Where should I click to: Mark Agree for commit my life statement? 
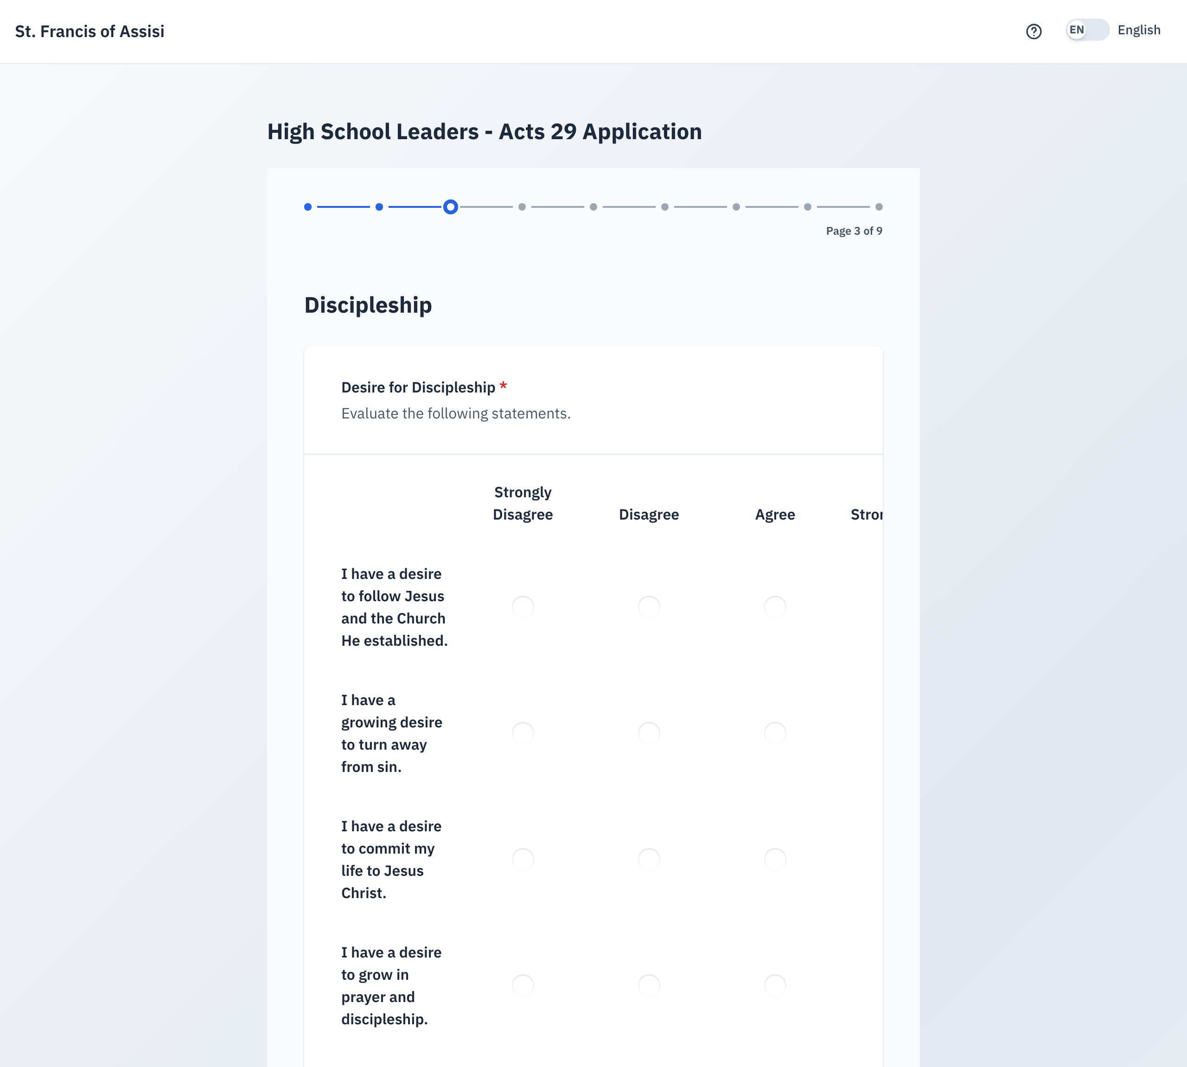(x=775, y=859)
